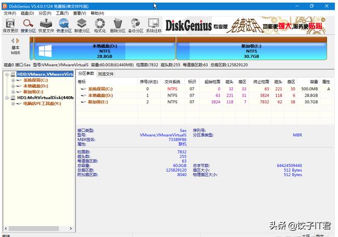Collapse the HD1:MsftVirtualDisk node
Viewport: 338px width, 237px height.
(7, 98)
